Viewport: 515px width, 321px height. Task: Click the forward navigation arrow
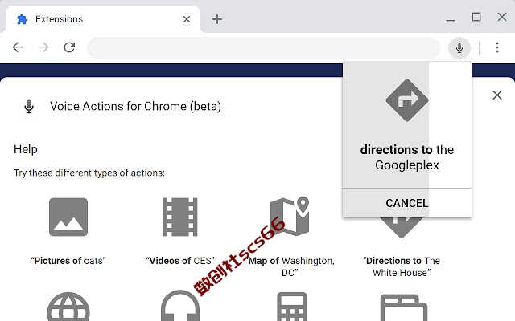[x=43, y=47]
